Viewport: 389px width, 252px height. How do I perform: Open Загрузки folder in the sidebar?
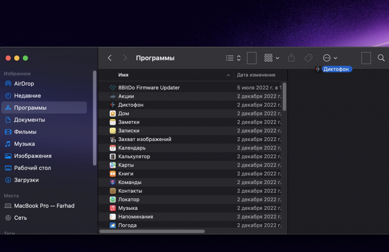[26, 180]
